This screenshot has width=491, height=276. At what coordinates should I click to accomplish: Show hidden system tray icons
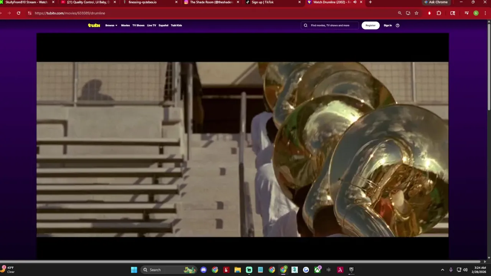click(x=442, y=270)
